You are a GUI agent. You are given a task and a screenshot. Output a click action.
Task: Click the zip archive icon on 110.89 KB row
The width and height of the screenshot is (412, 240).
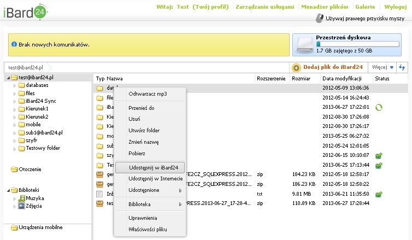click(x=99, y=203)
